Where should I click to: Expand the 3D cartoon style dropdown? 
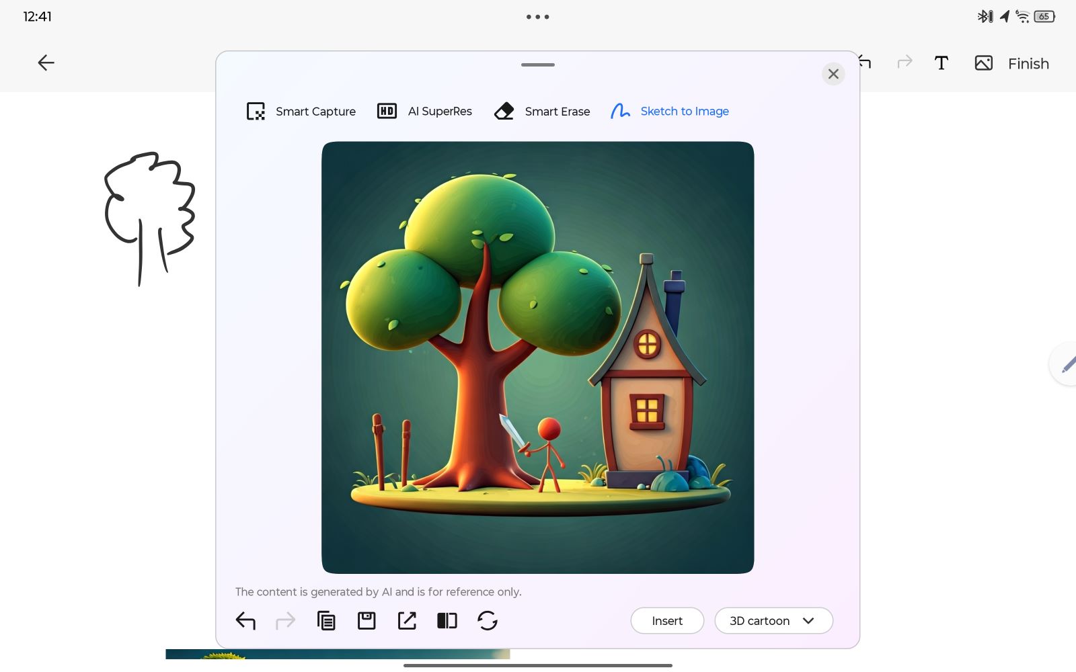(773, 621)
